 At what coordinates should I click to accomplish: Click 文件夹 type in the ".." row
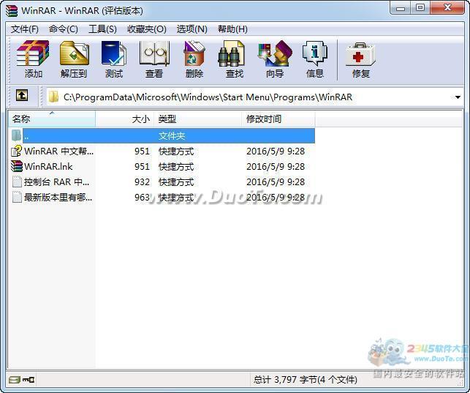[x=172, y=136]
